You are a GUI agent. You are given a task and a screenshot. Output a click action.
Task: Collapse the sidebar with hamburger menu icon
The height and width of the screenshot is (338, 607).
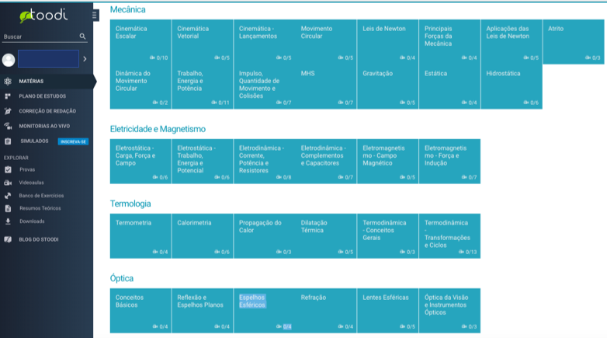[x=95, y=15]
